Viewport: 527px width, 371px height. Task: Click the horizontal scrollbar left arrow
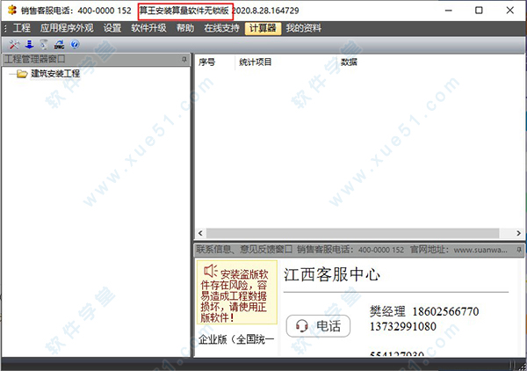200,233
